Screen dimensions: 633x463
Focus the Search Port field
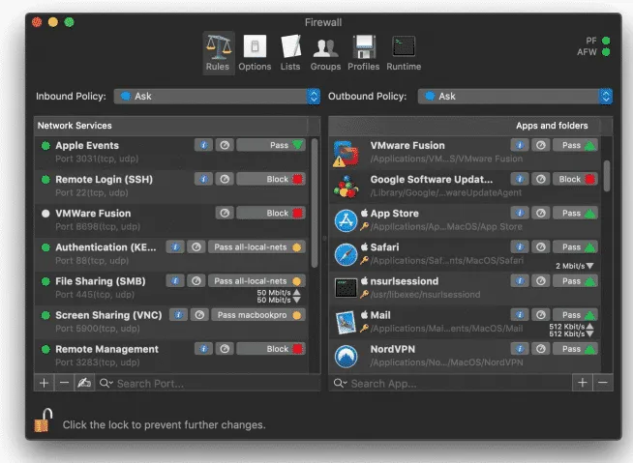pos(208,383)
